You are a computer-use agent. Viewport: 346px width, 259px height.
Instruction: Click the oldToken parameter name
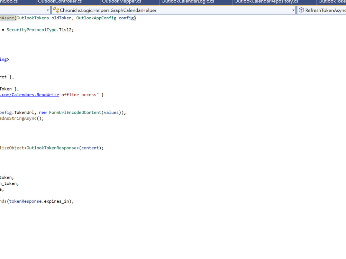61,18
